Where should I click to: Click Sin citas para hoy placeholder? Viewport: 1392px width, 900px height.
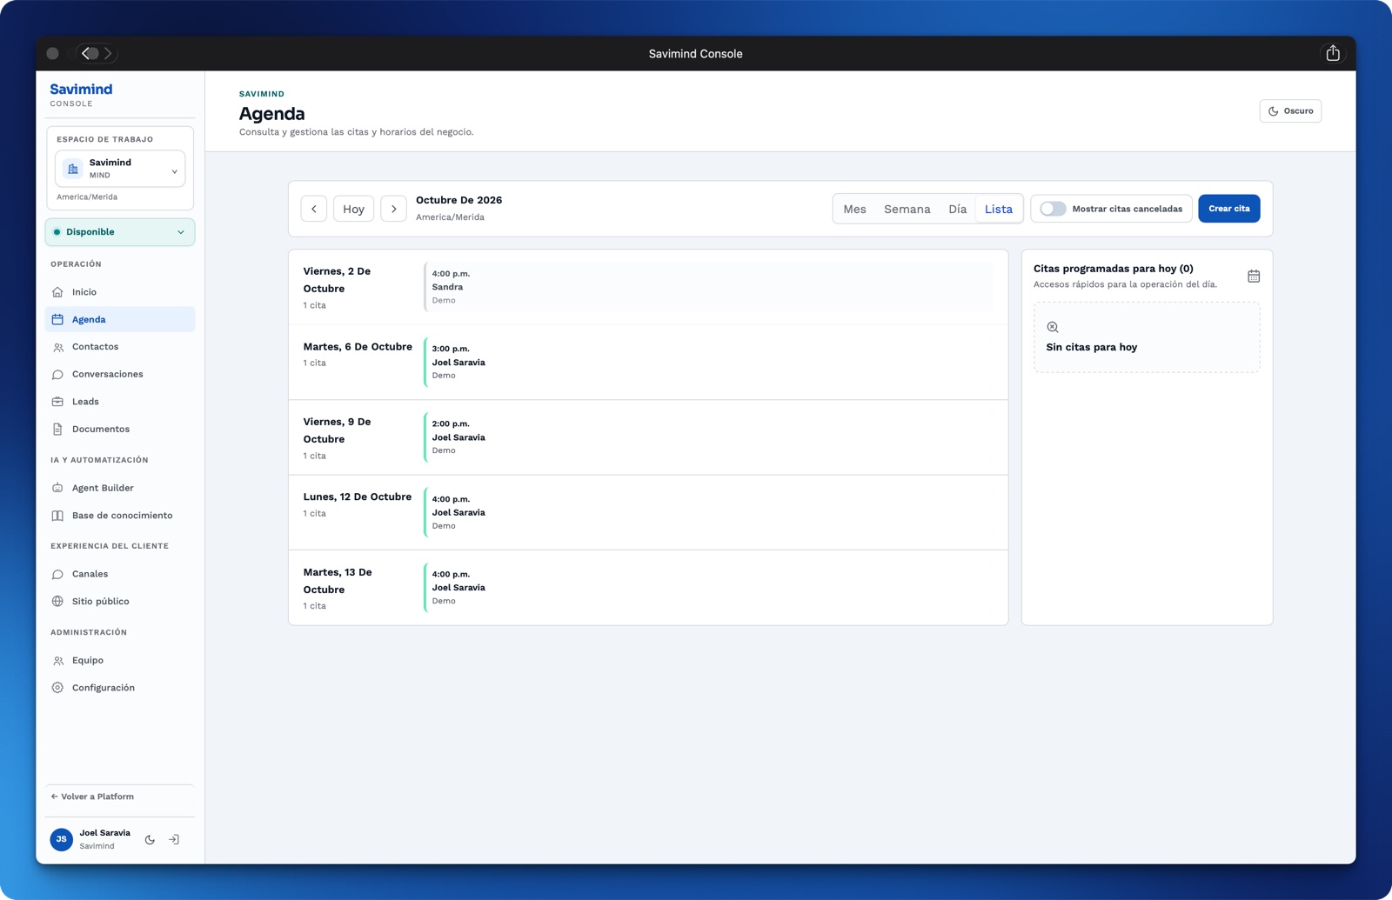pos(1147,337)
